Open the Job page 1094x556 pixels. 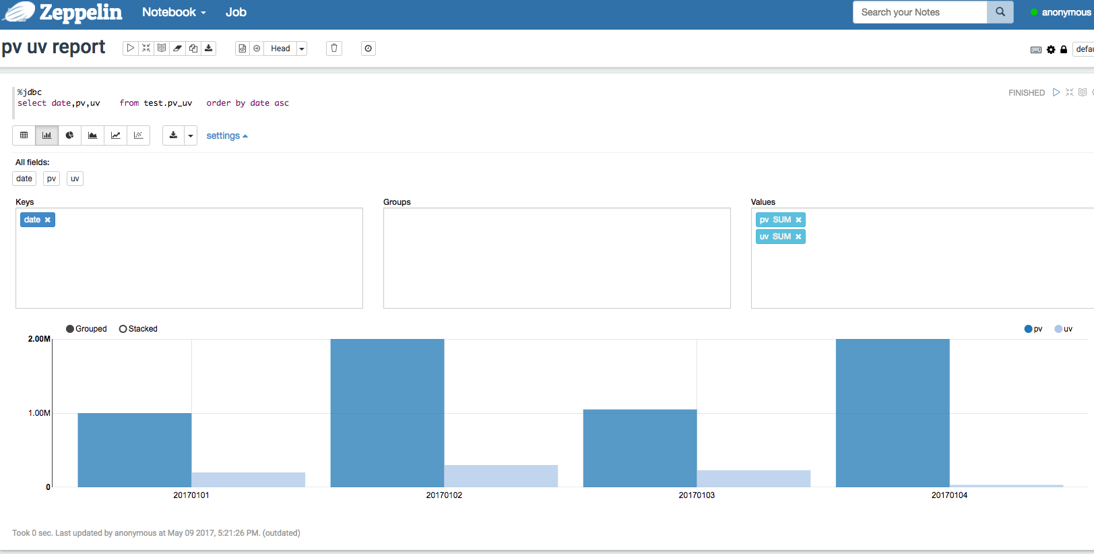[x=236, y=12]
